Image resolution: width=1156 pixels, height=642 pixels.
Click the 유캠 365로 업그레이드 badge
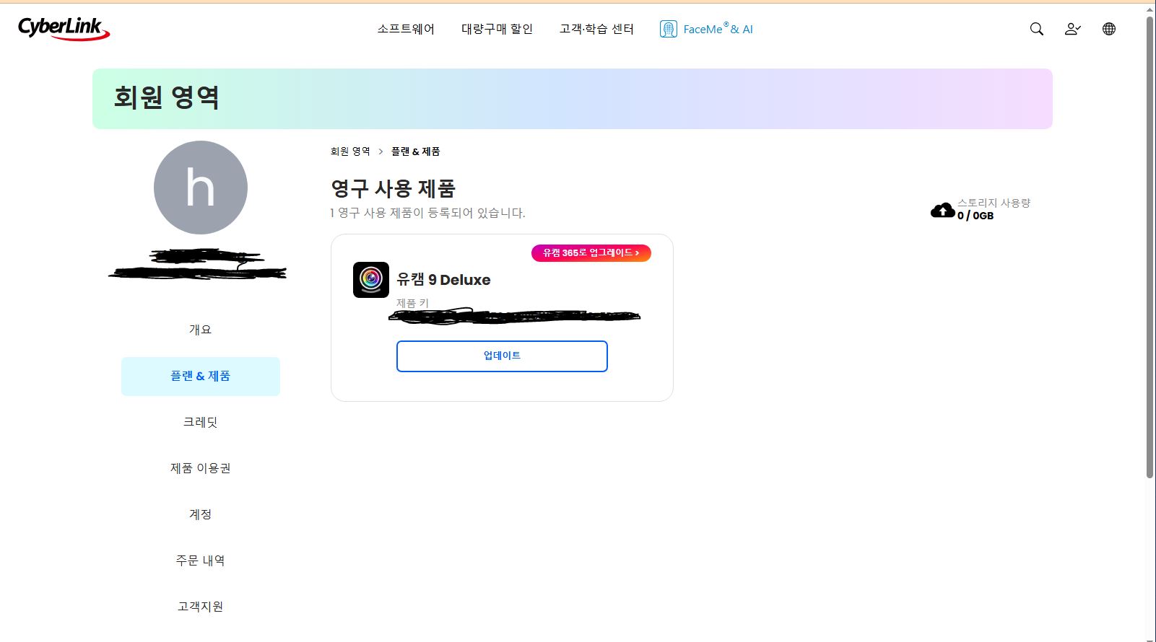pos(591,252)
